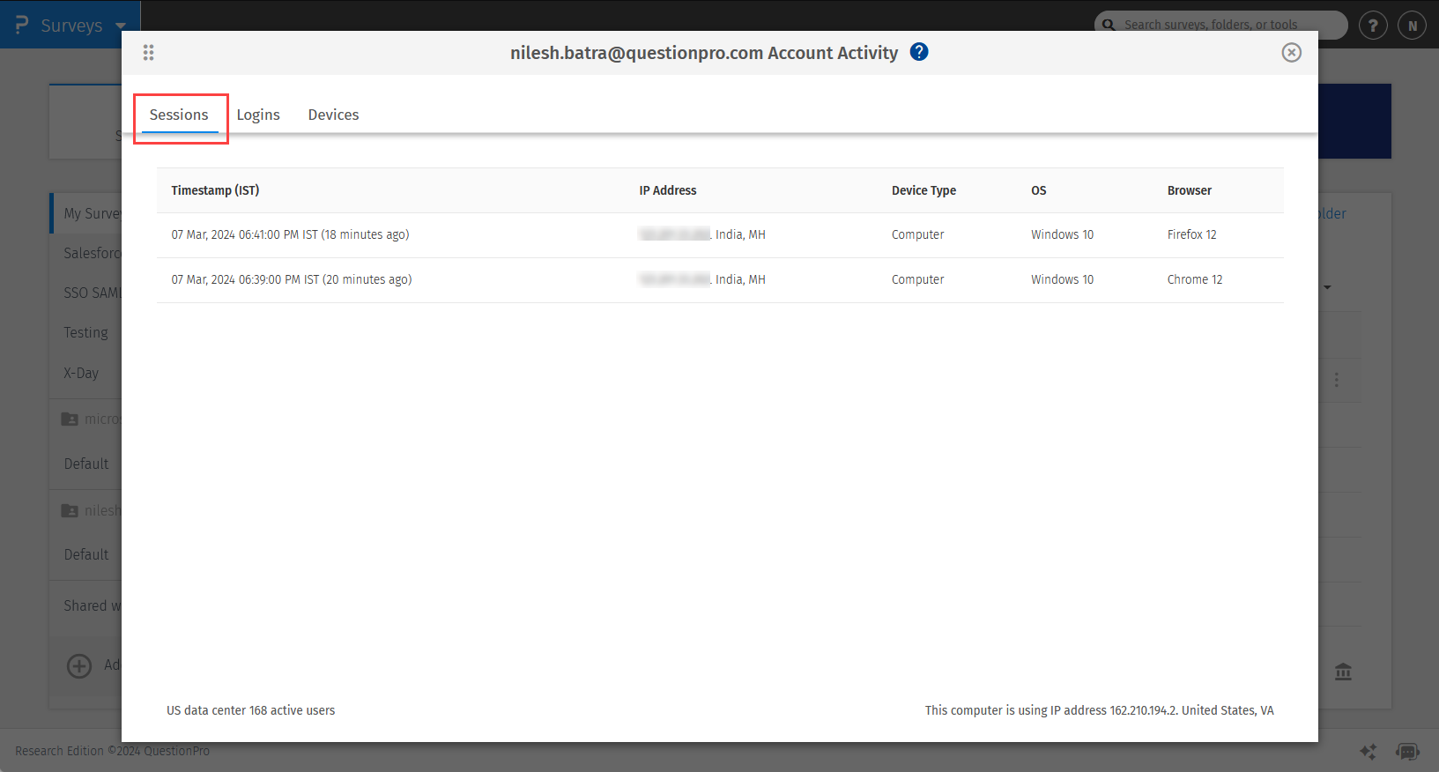Click the blue help icon beside Account Activity

(x=919, y=52)
